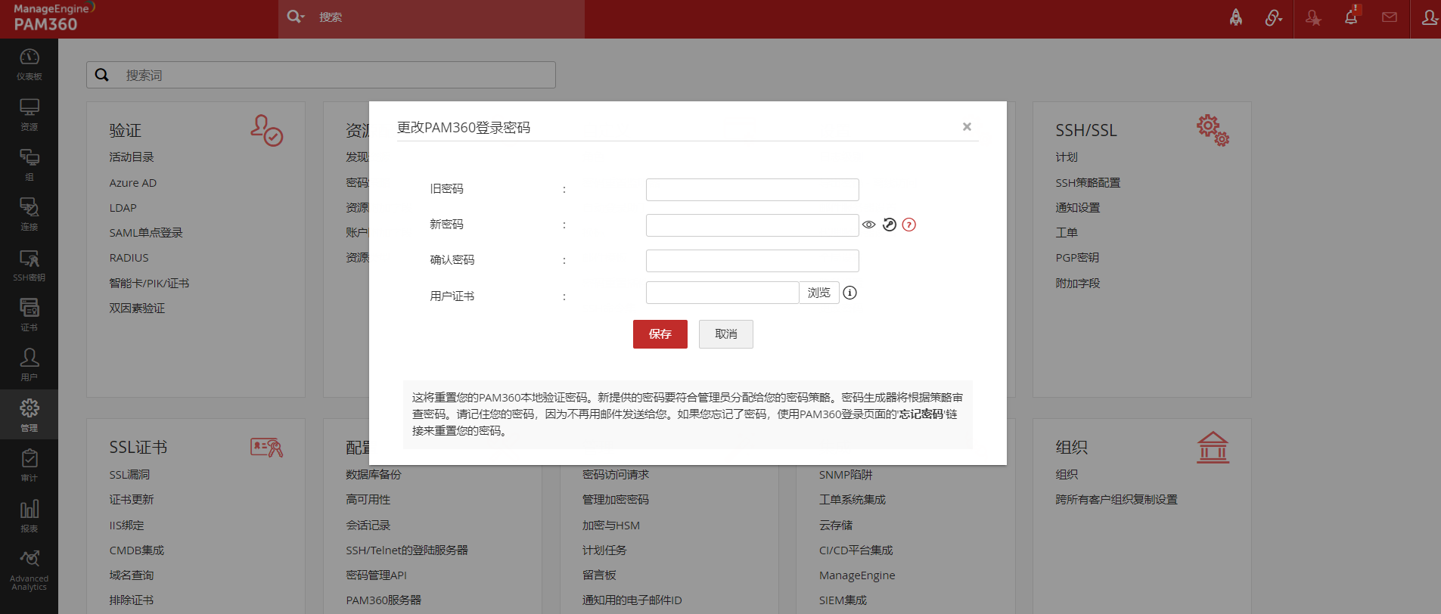The image size is (1441, 614).
Task: Open the Message Board (留言板) link
Action: (599, 575)
